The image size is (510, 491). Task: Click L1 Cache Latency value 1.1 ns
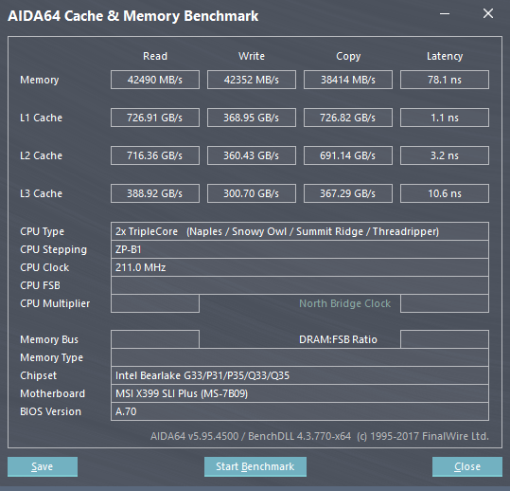tap(445, 118)
